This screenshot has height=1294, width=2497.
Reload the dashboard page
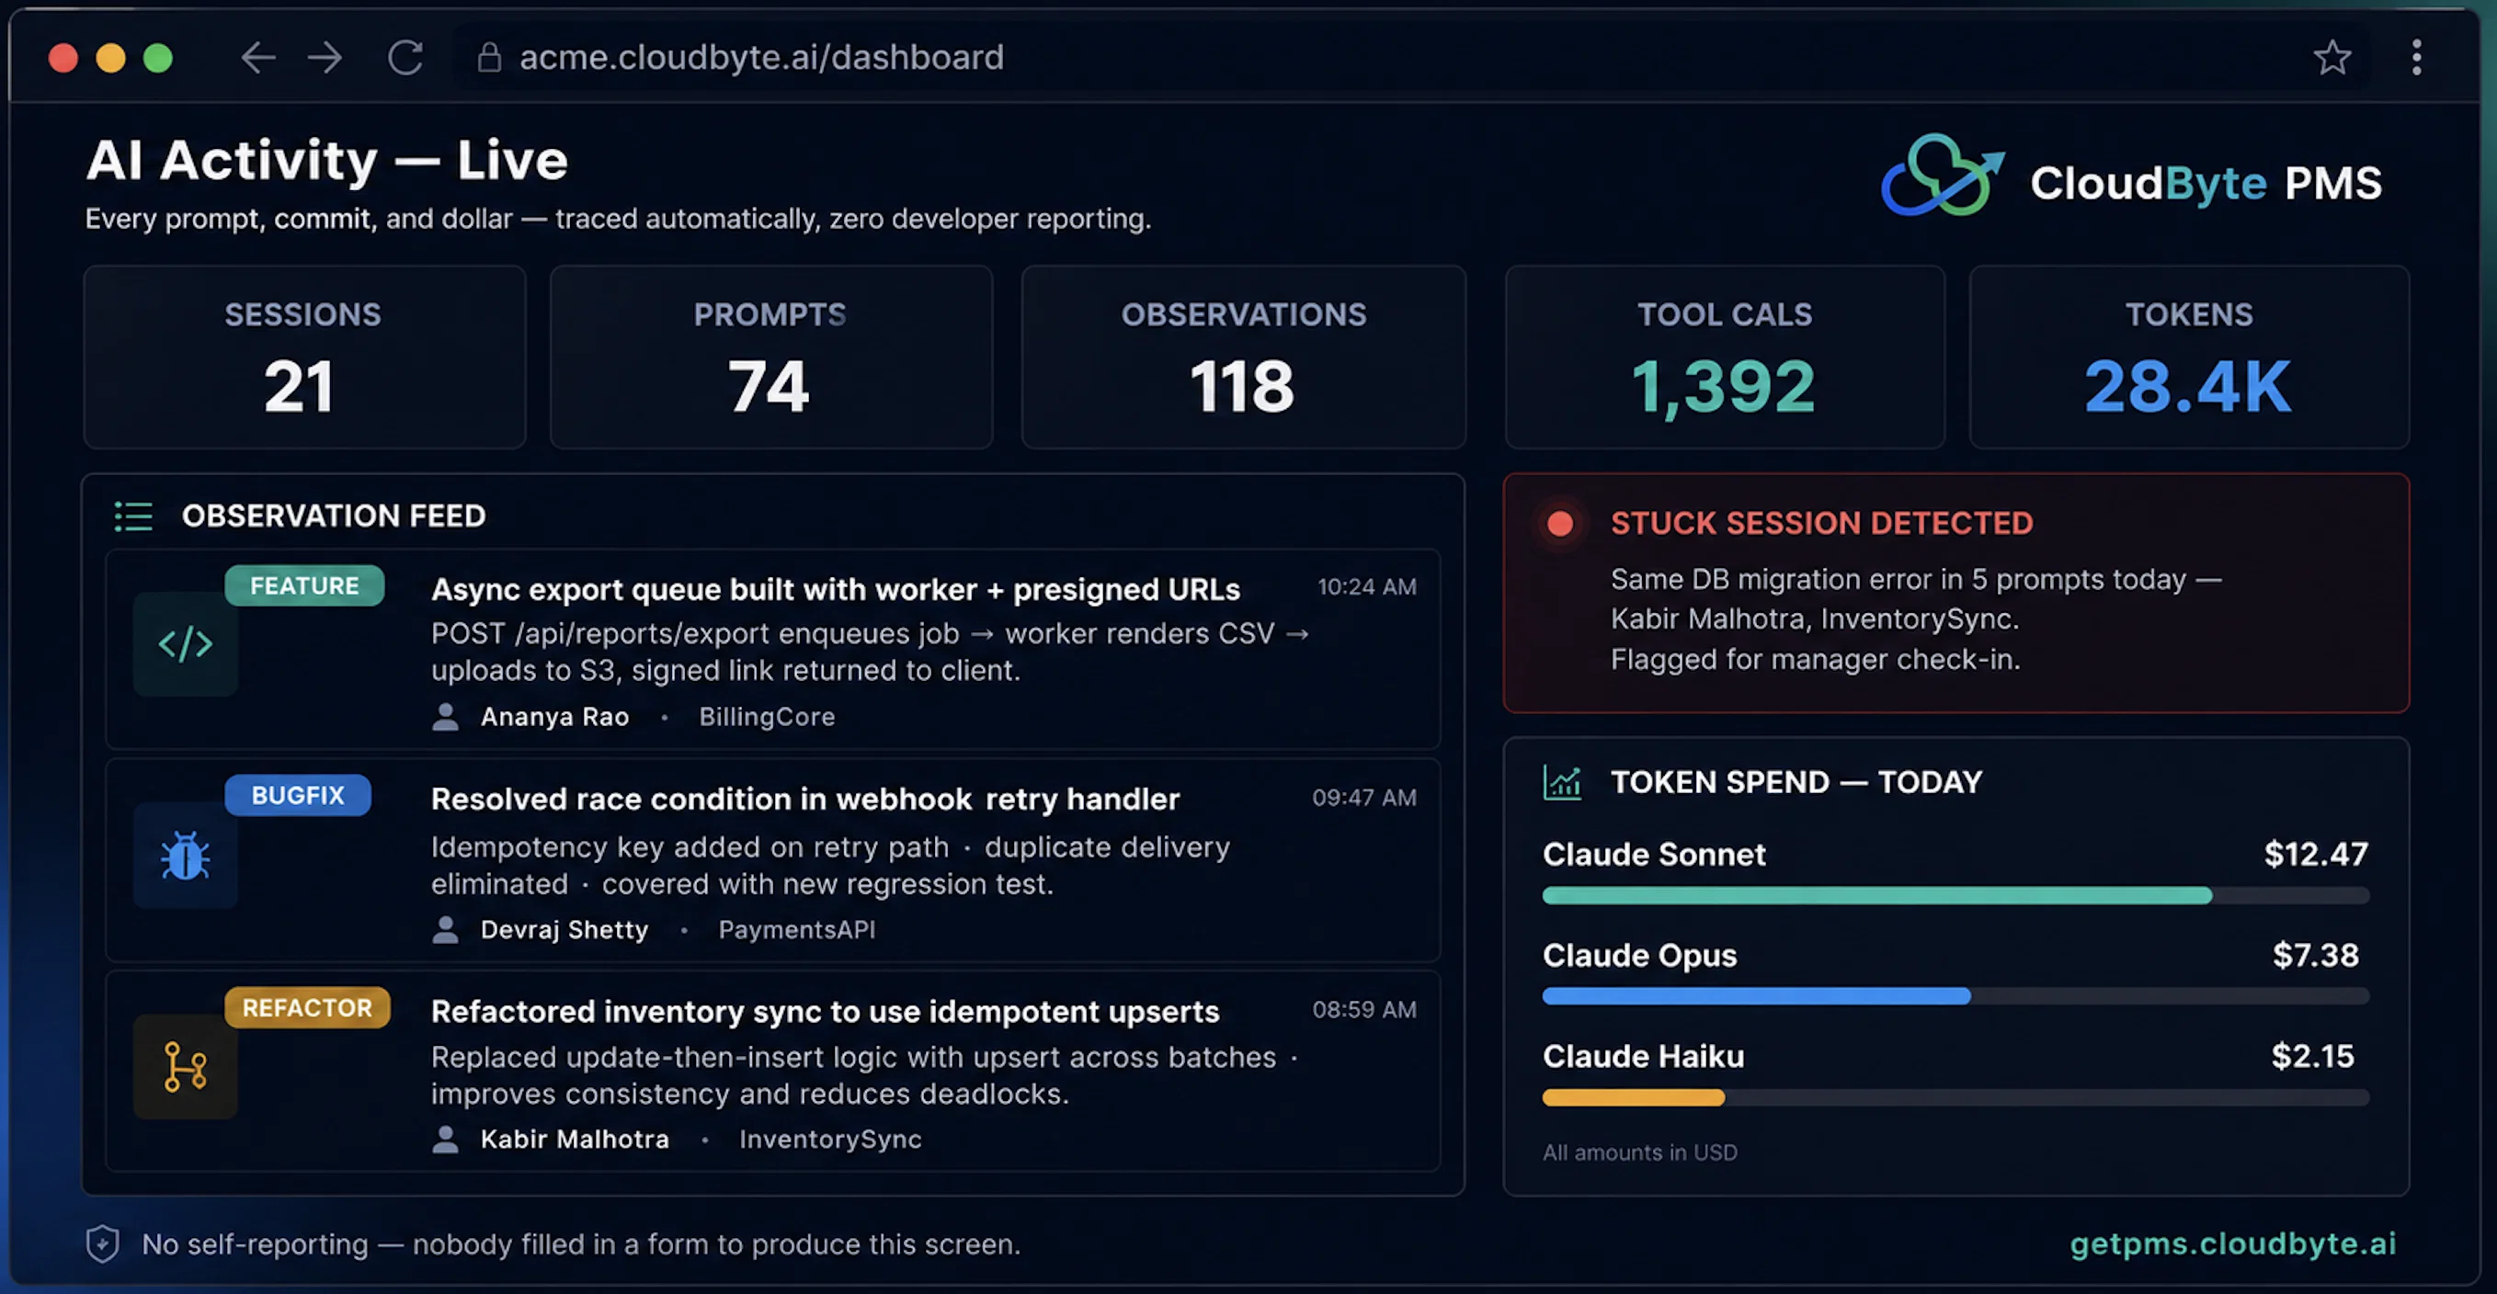pos(405,57)
